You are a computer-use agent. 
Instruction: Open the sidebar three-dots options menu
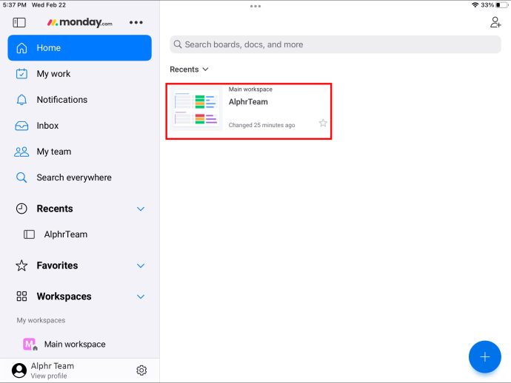tap(136, 22)
